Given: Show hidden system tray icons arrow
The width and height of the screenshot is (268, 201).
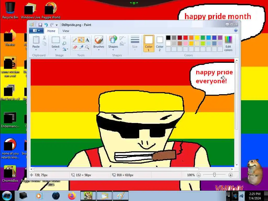Looking at the screenshot, I should [228, 196].
